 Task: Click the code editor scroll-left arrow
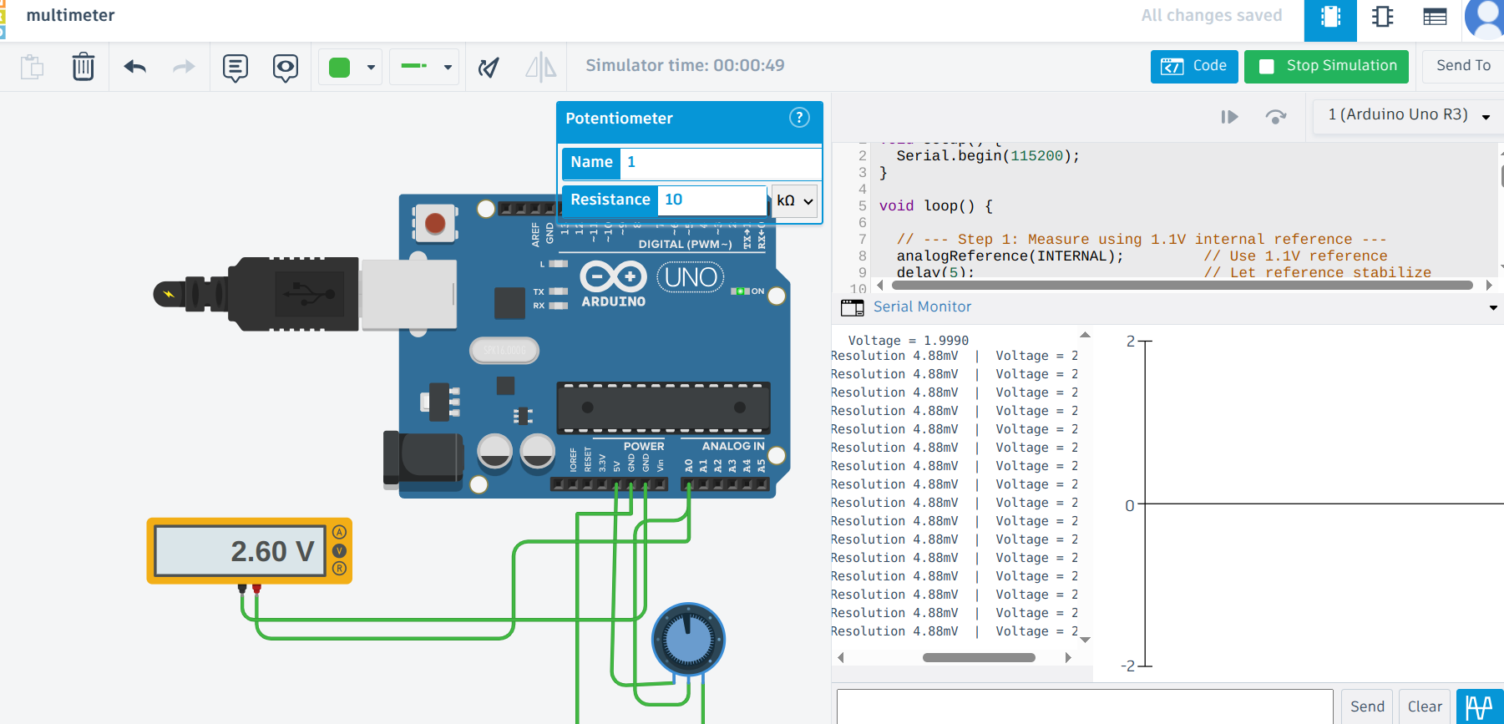coord(879,286)
